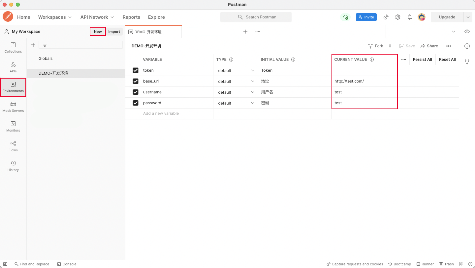Viewport: 475px width, 268px height.
Task: Open the forks icon on right sidebar
Action: tap(467, 61)
